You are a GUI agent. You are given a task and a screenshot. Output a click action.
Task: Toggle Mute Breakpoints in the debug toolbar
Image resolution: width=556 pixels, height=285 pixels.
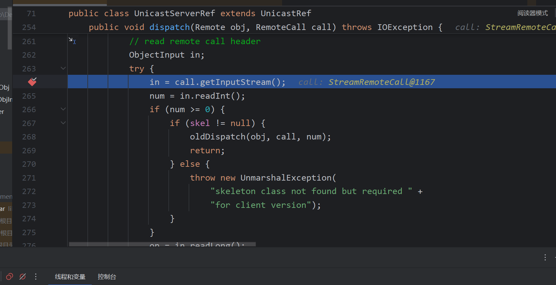click(23, 277)
